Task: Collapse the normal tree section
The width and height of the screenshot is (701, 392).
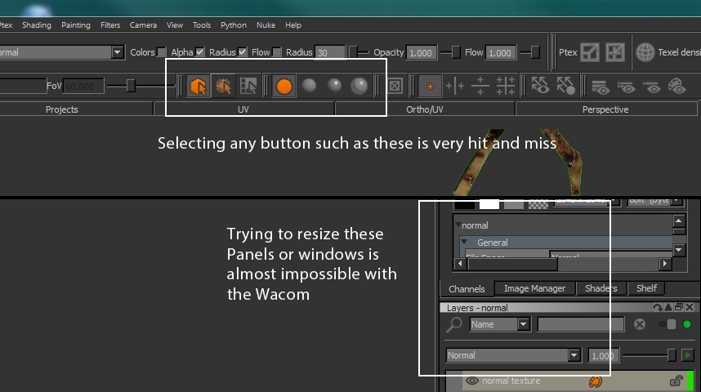Action: [458, 225]
